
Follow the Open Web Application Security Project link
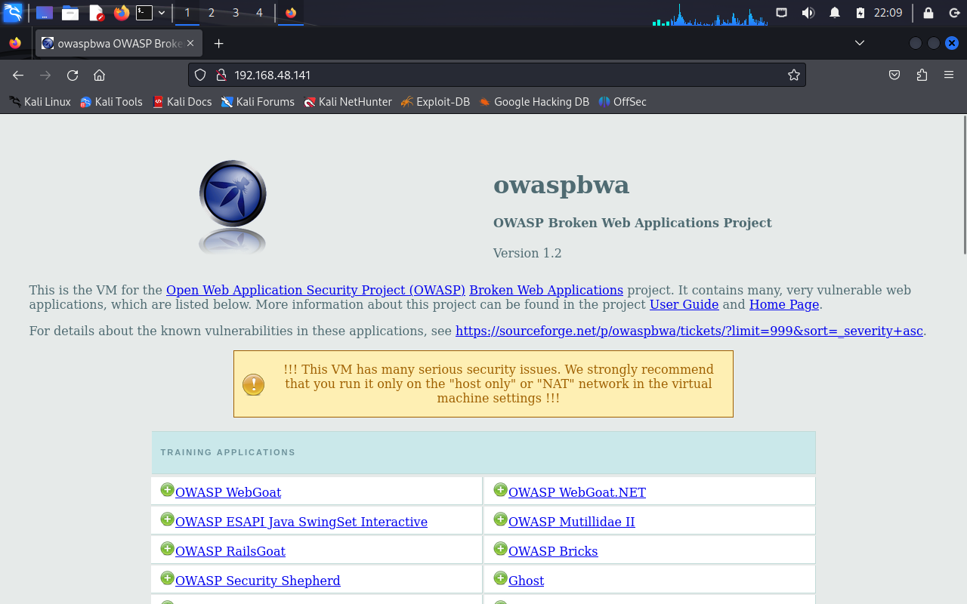316,290
